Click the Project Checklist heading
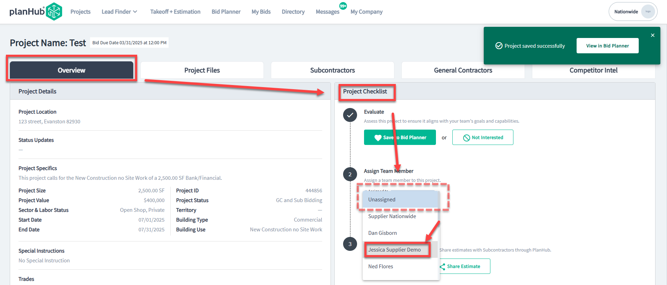The height and width of the screenshot is (285, 667). point(365,91)
